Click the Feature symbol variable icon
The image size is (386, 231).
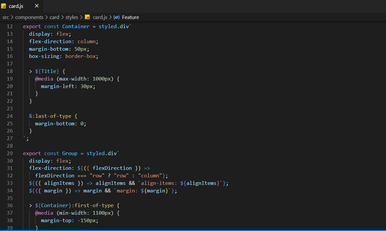(x=117, y=17)
